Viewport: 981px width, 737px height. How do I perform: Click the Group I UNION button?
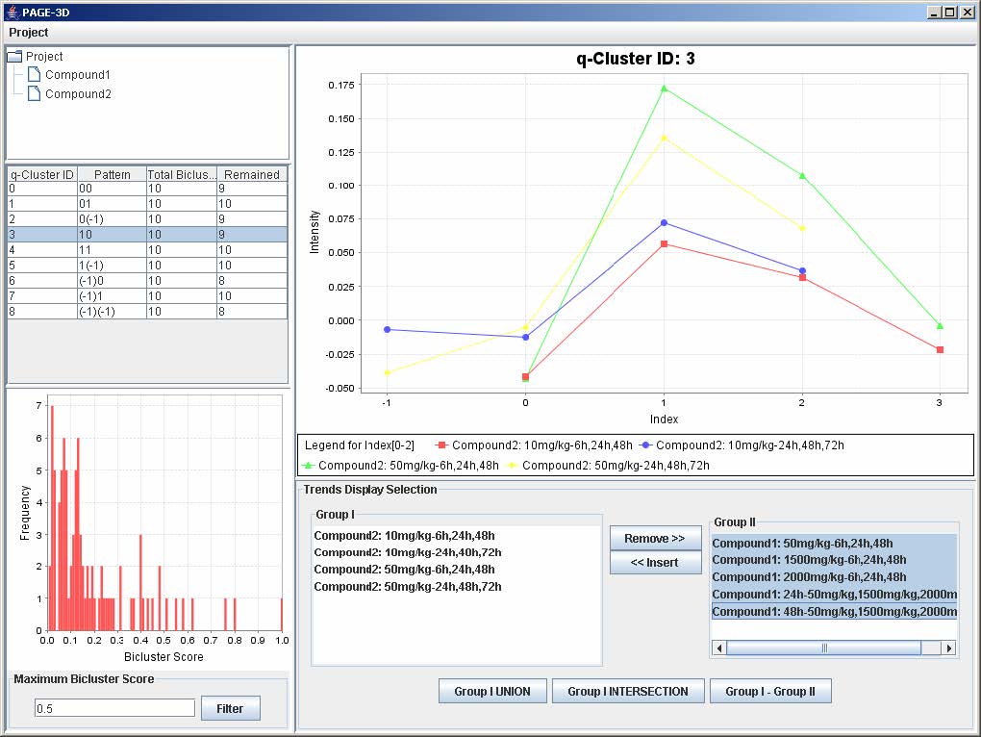coord(492,691)
